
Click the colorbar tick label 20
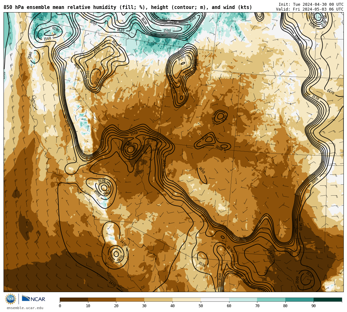pos(116,306)
